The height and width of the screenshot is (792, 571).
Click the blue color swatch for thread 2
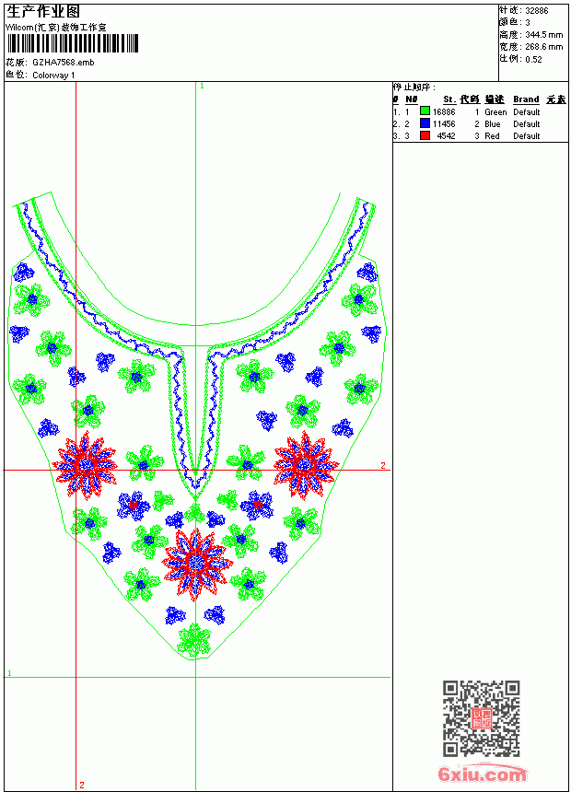425,123
